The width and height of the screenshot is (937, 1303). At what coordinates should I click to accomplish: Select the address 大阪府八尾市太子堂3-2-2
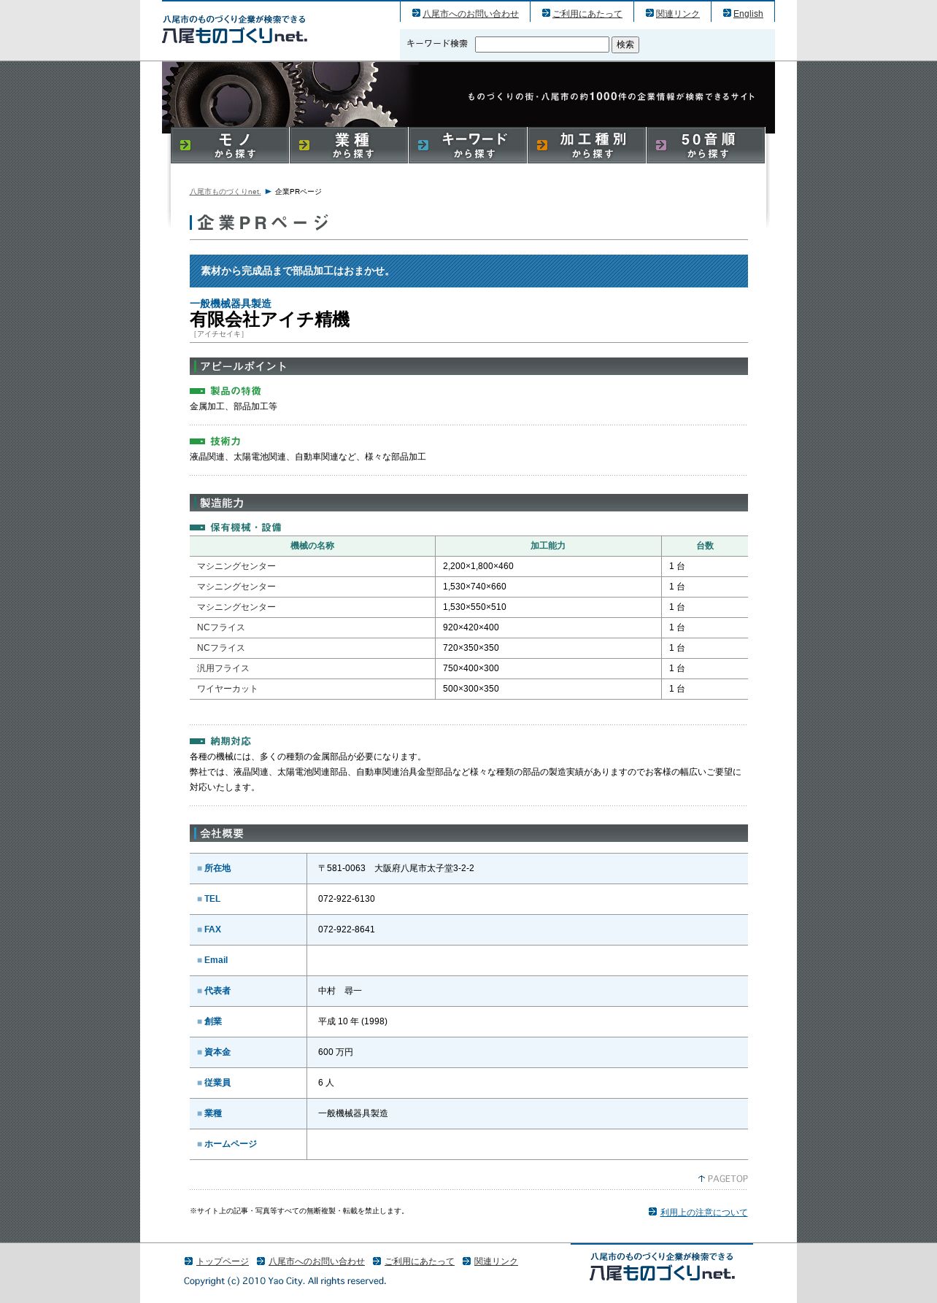(x=424, y=868)
